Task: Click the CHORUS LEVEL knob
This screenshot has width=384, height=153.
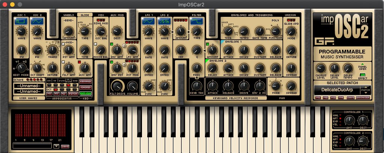Action: [x=321, y=68]
